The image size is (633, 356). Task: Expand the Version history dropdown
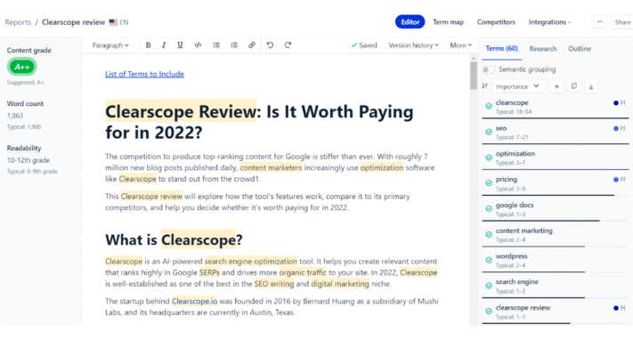point(413,45)
